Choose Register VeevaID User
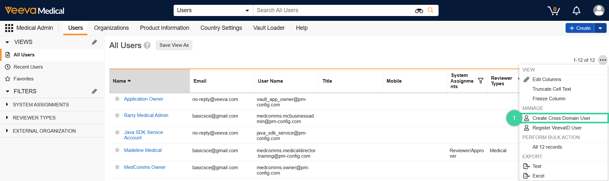This screenshot has width=609, height=181. coord(563,128)
